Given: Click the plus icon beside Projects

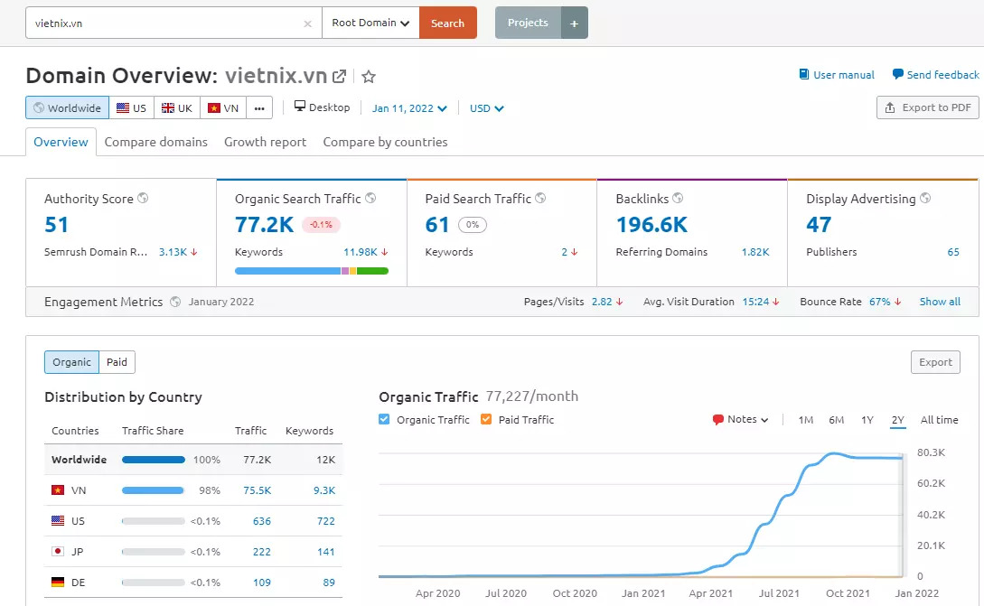Looking at the screenshot, I should 574,23.
